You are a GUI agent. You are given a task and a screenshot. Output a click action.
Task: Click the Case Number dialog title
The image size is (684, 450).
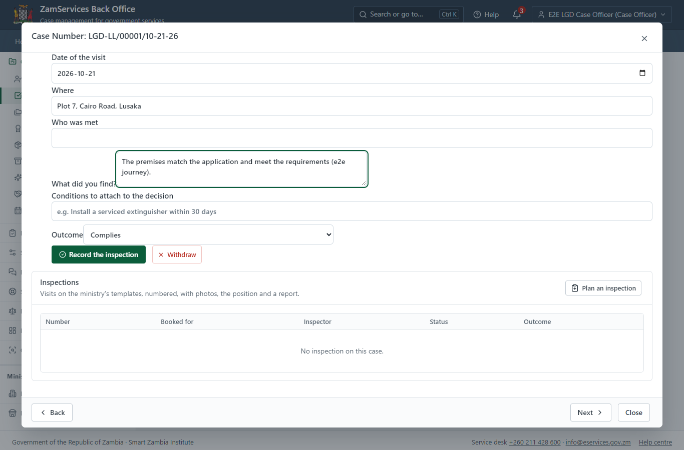[x=105, y=36]
